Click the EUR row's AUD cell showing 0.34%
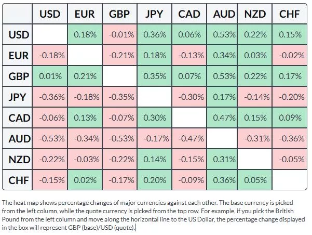This screenshot has width=312, height=235. pyautogui.click(x=224, y=56)
